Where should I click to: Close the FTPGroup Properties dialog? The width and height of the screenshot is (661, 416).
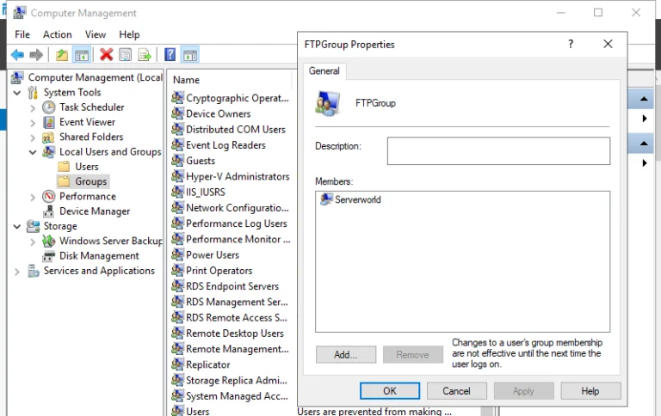608,44
